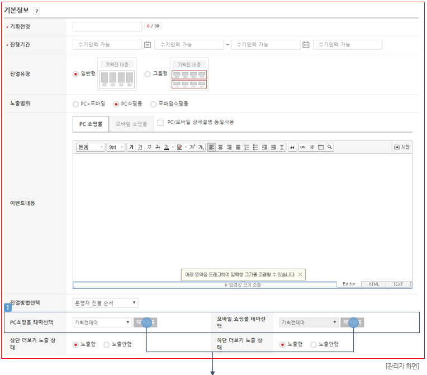Expand the 운영자 진열 순서 dropdown
427x375 pixels.
(x=105, y=303)
